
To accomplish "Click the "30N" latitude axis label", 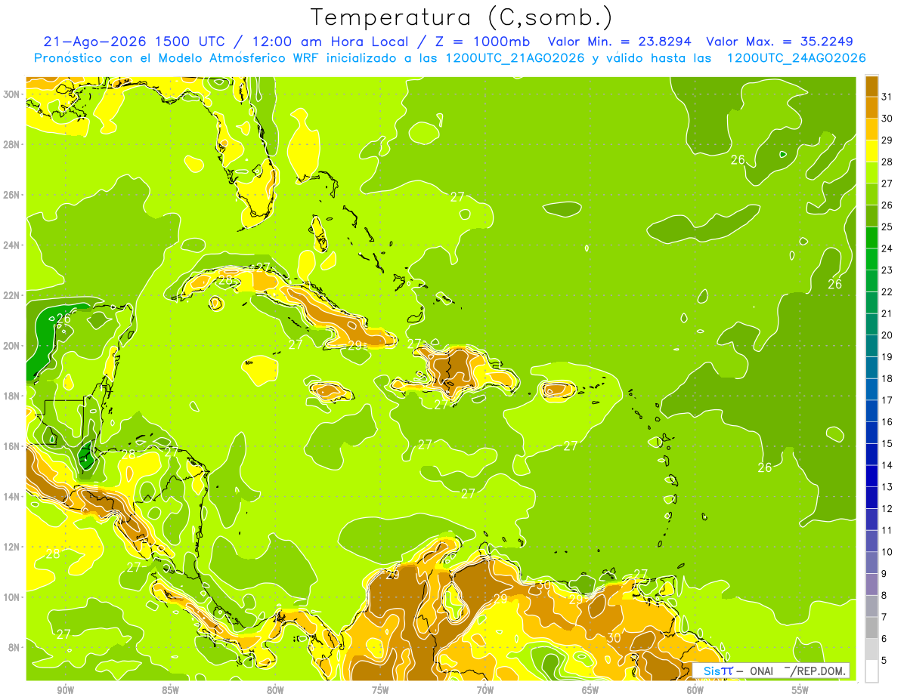I will click(x=12, y=94).
